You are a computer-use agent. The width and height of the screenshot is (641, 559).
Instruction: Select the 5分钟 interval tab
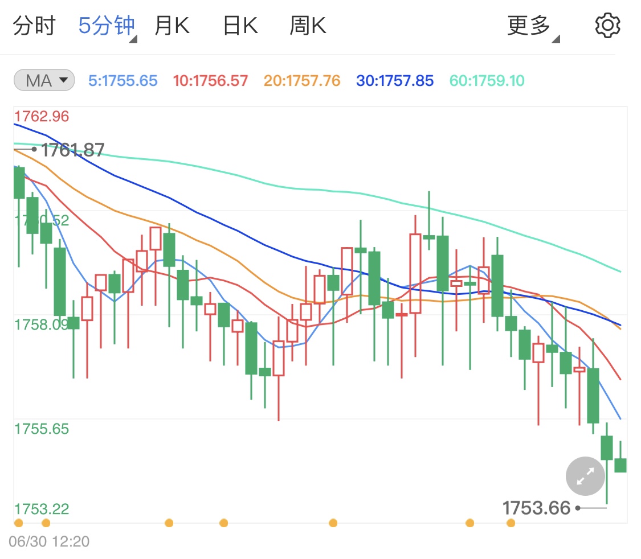point(107,26)
